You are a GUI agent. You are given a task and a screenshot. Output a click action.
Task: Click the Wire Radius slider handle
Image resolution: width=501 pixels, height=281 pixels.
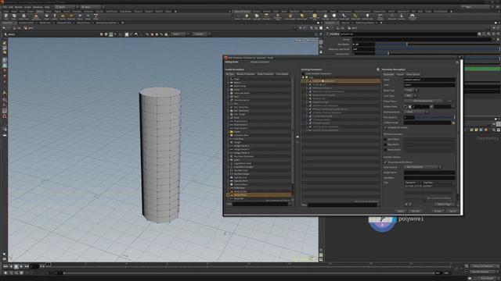407,44
